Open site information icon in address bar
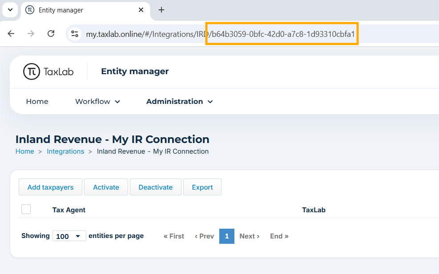439x274 pixels. pyautogui.click(x=75, y=34)
